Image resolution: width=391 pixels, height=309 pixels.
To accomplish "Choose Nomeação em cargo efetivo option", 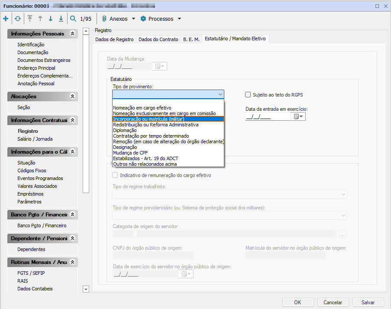I will (x=168, y=108).
